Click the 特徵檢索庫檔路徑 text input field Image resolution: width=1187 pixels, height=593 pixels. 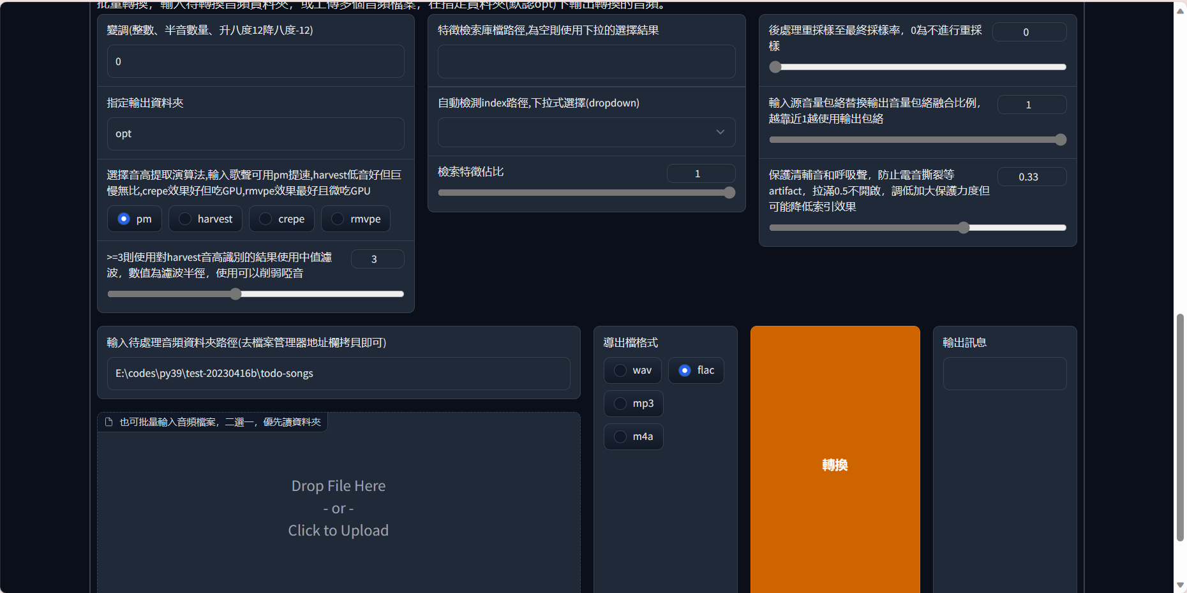(586, 61)
